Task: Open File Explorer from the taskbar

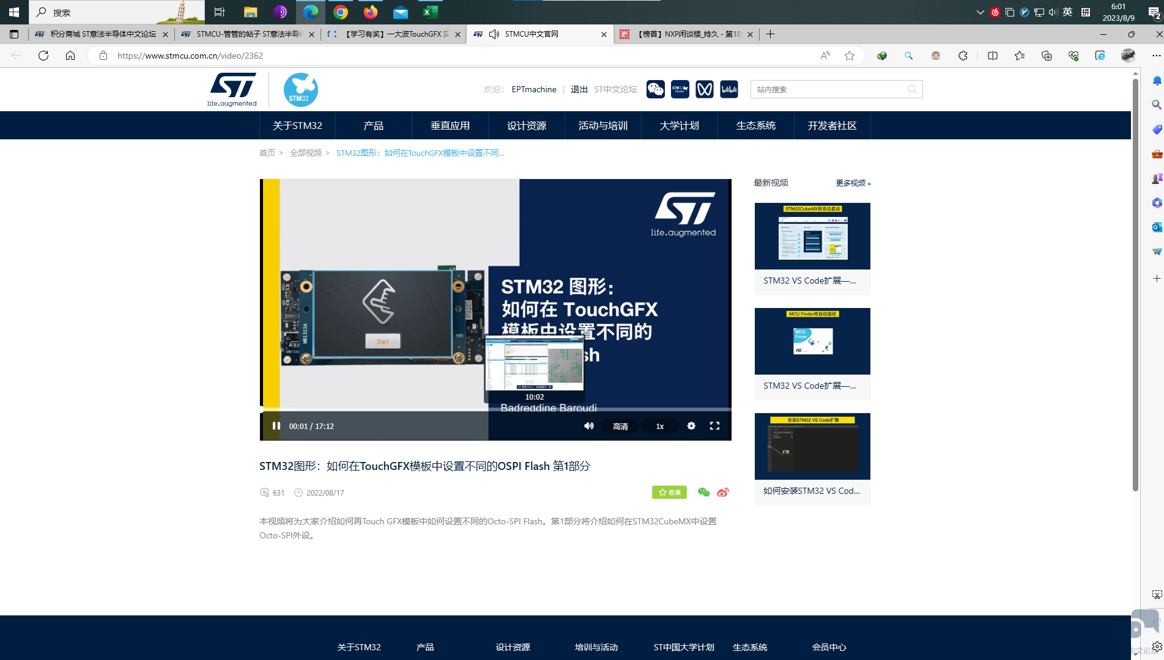Action: point(251,12)
